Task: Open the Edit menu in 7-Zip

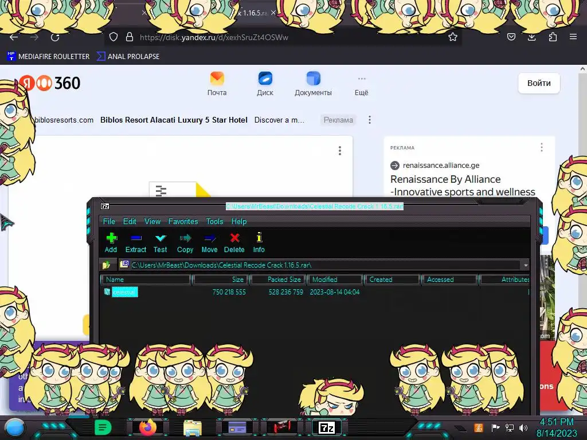Action: [x=130, y=222]
